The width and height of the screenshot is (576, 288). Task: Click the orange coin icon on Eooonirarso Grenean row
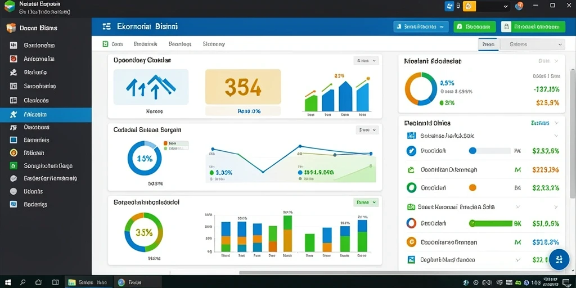[x=411, y=242]
